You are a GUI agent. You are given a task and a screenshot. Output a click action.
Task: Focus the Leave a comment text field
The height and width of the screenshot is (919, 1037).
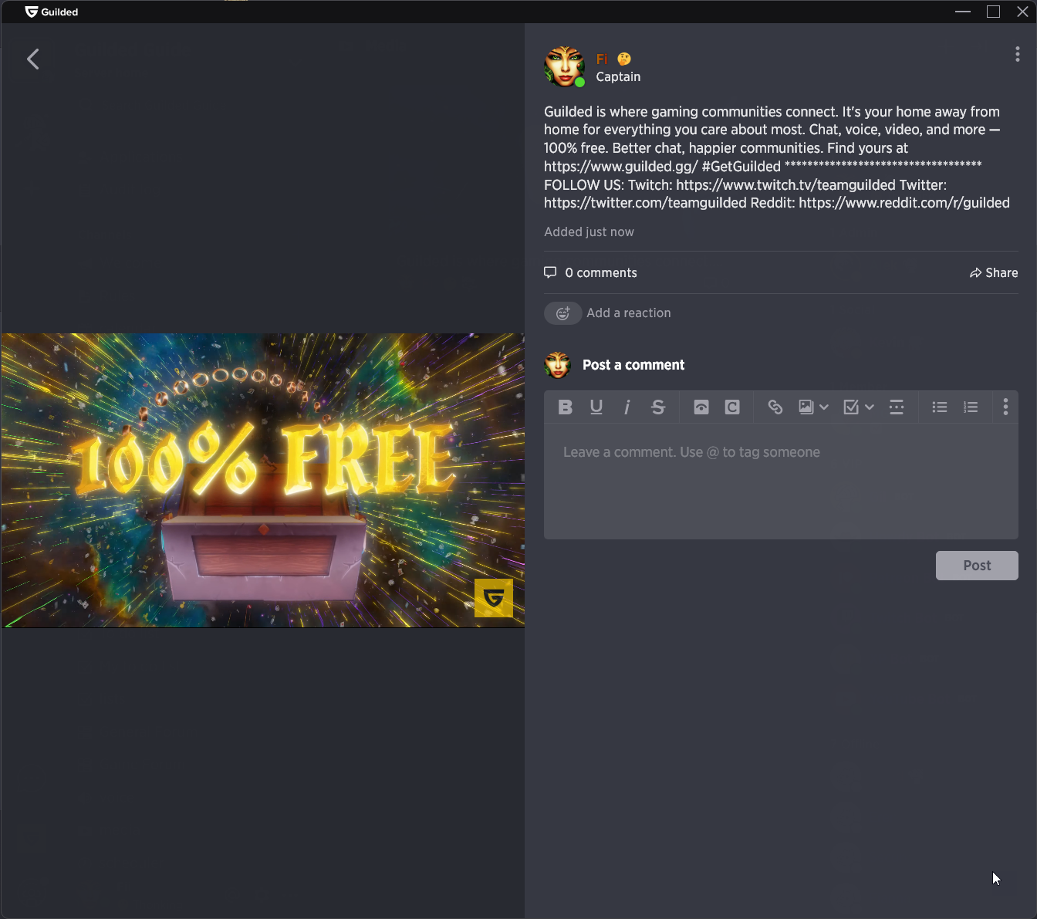coord(781,481)
